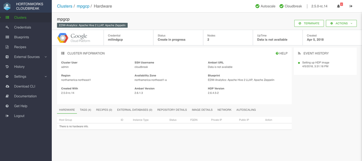This screenshot has width=362, height=161.
Task: Open the Repository Details tab
Action: [172, 110]
